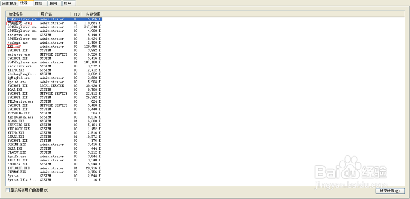Image resolution: width=410 pixels, height=199 pixels.
Task: Switch to the 用户 tab
Action: pyautogui.click(x=69, y=3)
